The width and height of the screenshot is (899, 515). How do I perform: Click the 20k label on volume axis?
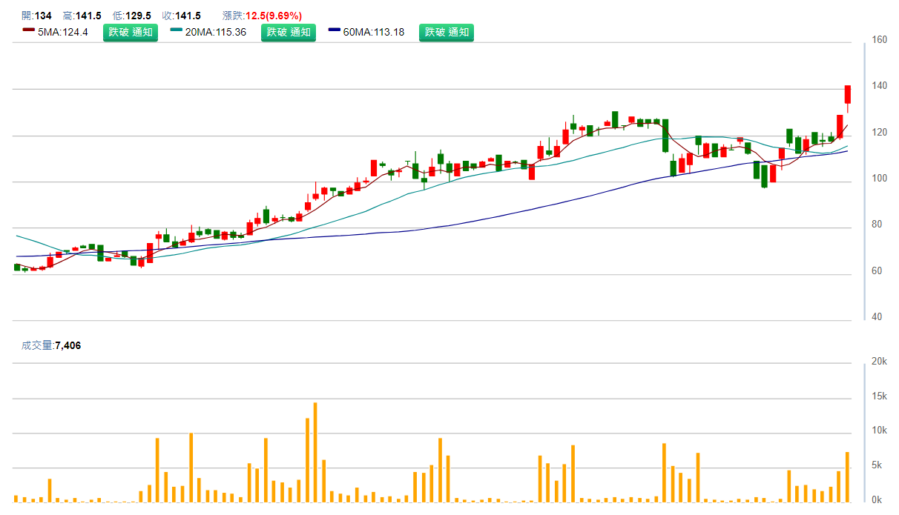click(x=880, y=362)
